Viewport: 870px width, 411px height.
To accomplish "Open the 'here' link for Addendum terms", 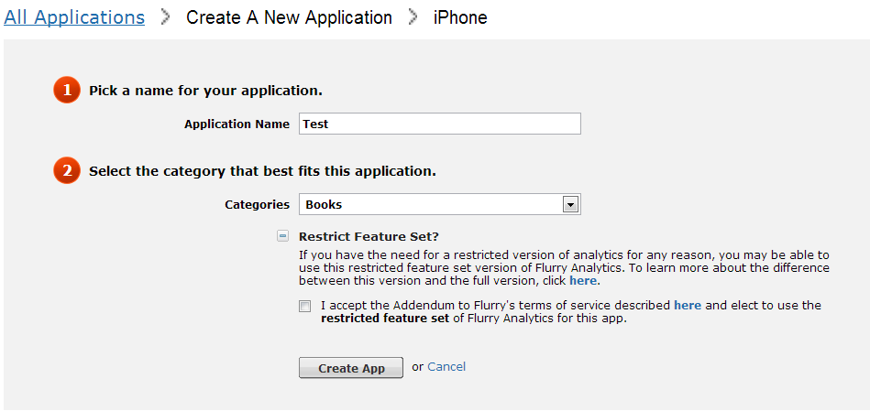I will pos(688,306).
